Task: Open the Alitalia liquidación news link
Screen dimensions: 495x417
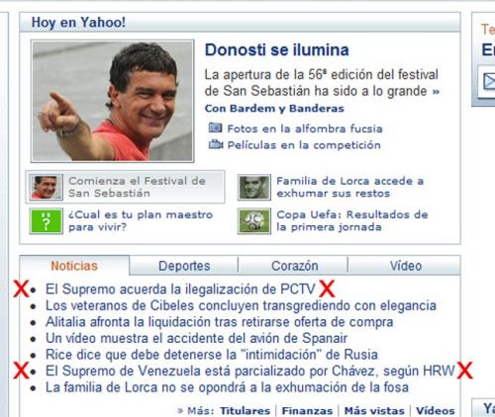Action: click(x=219, y=322)
